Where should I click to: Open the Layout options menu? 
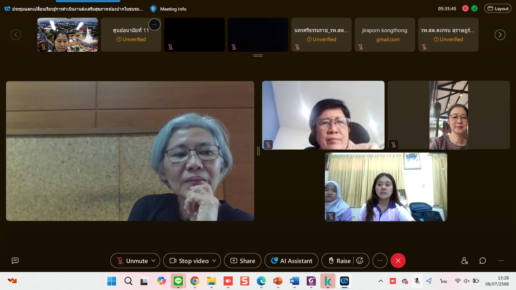tap(497, 8)
